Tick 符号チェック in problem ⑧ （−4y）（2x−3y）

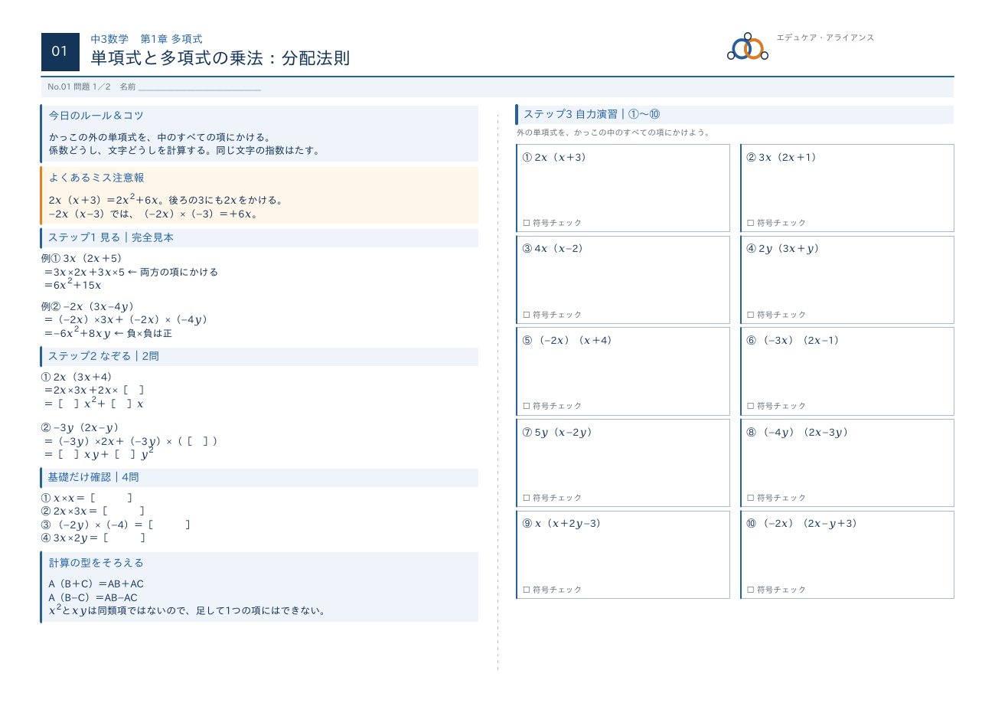pyautogui.click(x=751, y=498)
